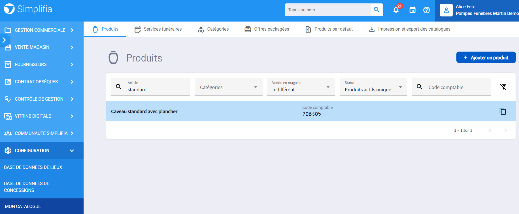The height and width of the screenshot is (214, 519).
Task: Click the Alice Ferri user avatar icon
Action: pyautogui.click(x=446, y=10)
